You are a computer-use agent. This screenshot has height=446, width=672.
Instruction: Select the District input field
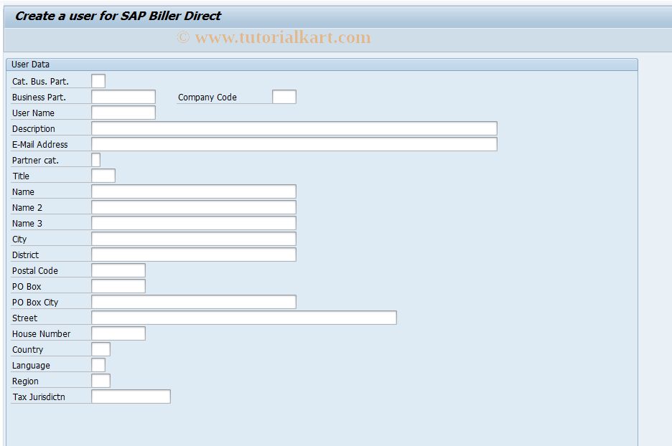pyautogui.click(x=194, y=255)
